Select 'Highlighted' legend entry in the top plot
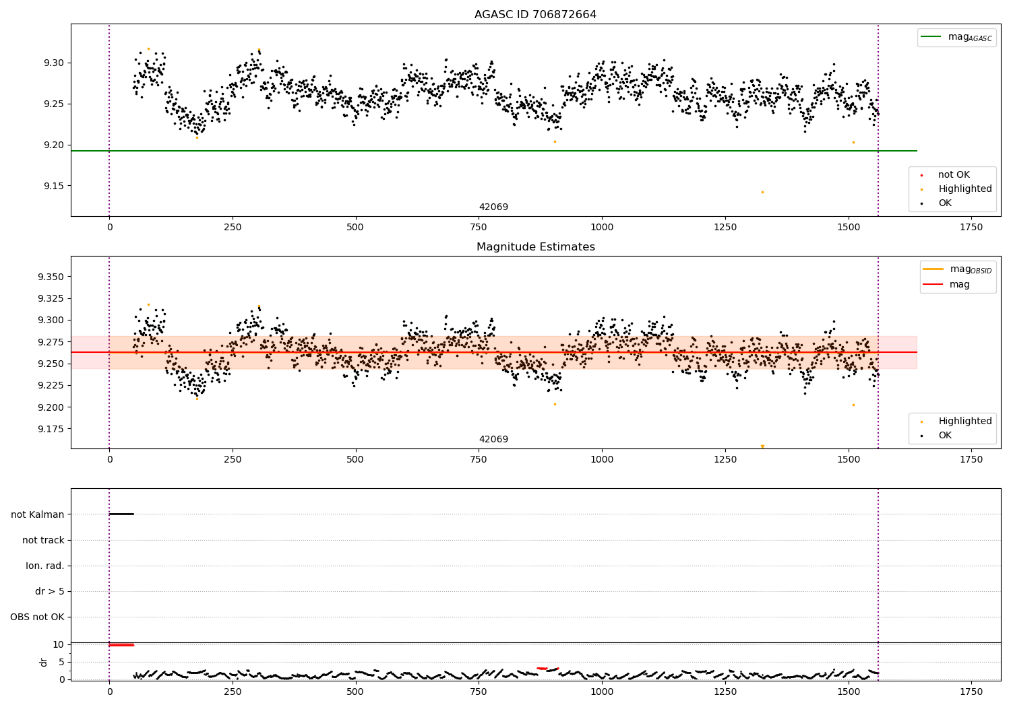Image resolution: width=1011 pixels, height=707 pixels. pyautogui.click(x=965, y=189)
